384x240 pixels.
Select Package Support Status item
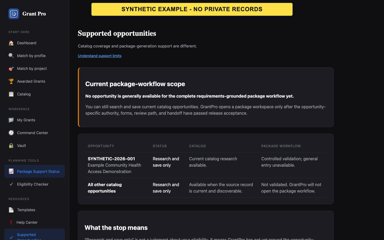point(34,171)
